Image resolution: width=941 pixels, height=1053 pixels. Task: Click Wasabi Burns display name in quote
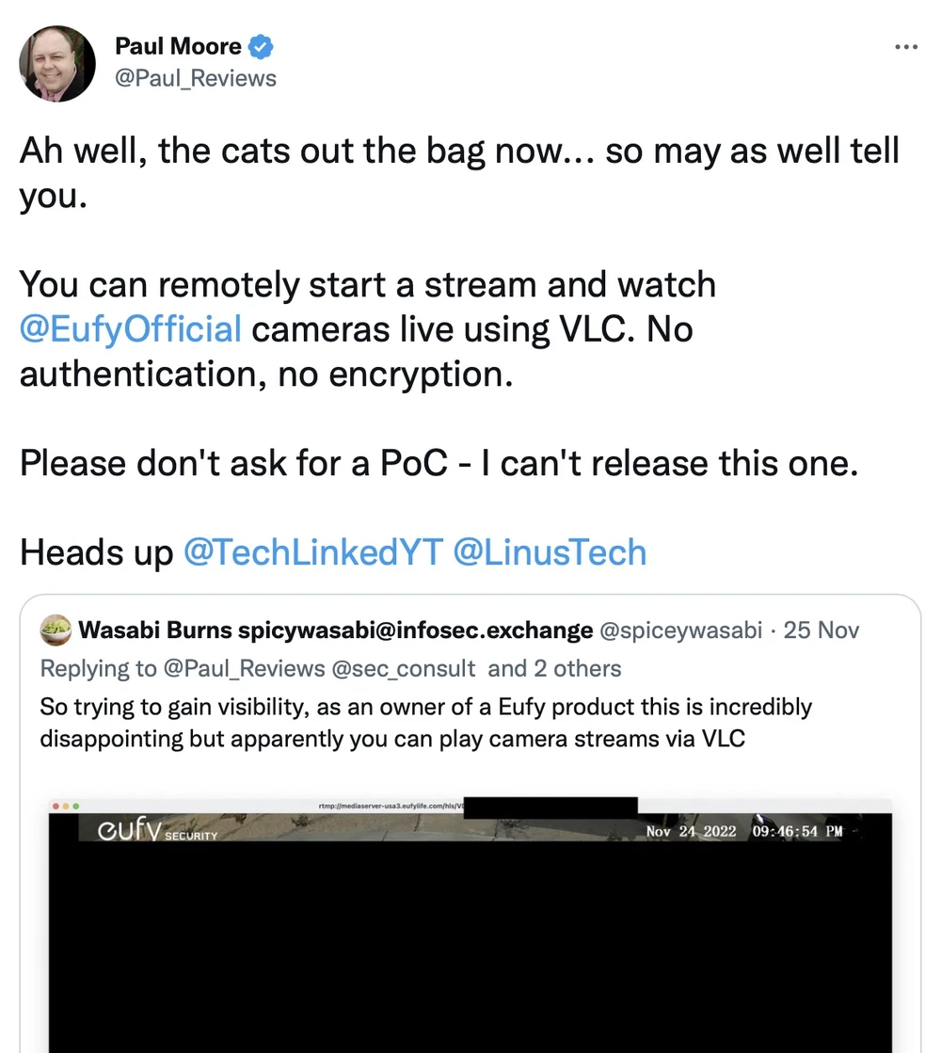156,630
